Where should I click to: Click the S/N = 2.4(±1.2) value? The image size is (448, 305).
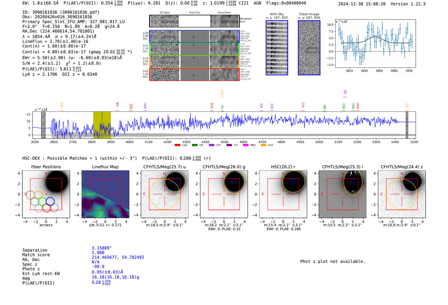pyautogui.click(x=41, y=63)
